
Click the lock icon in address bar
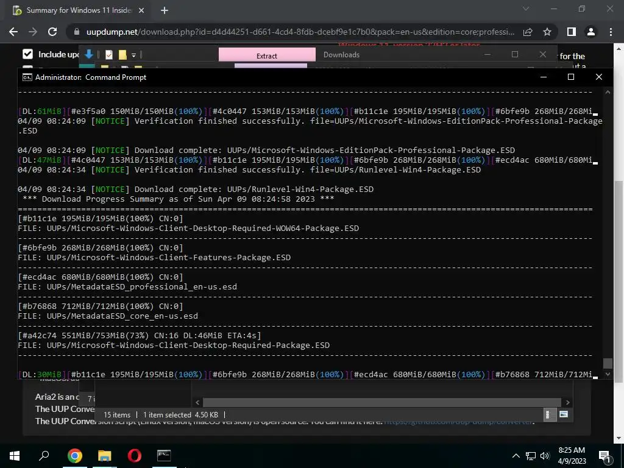coord(77,32)
